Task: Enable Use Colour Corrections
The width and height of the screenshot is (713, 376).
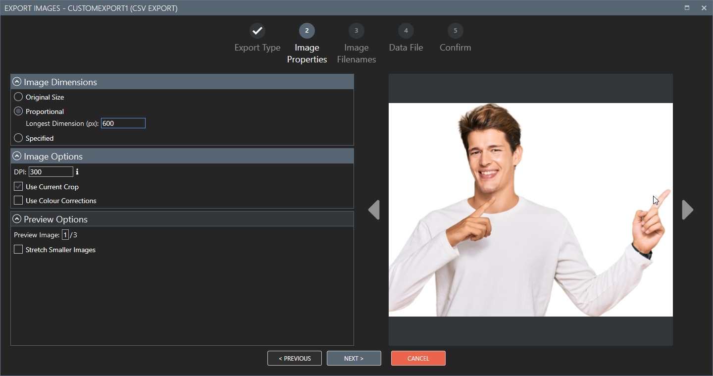Action: tap(18, 201)
